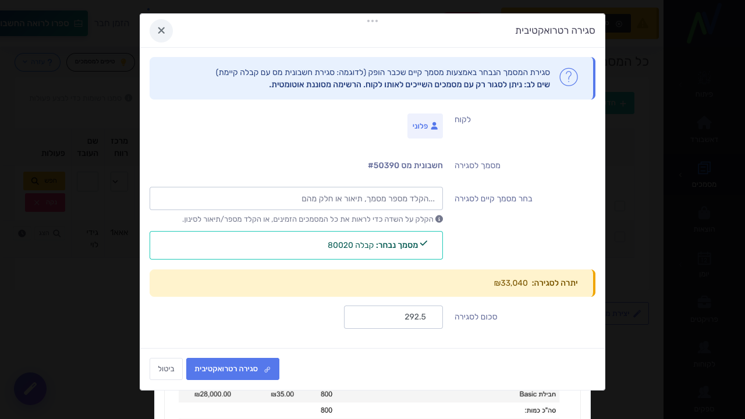
Task: Click the מסמך לסגירה label
Action: coord(477,165)
